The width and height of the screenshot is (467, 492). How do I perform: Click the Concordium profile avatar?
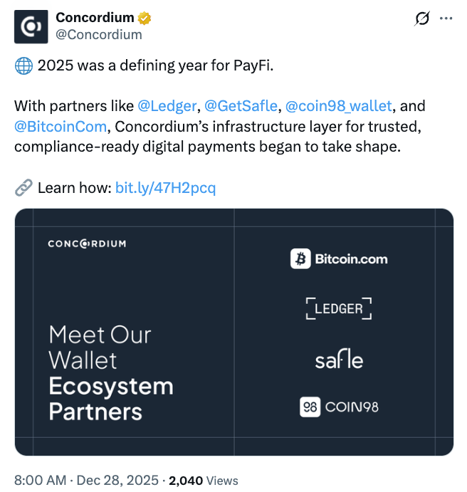pyautogui.click(x=31, y=27)
